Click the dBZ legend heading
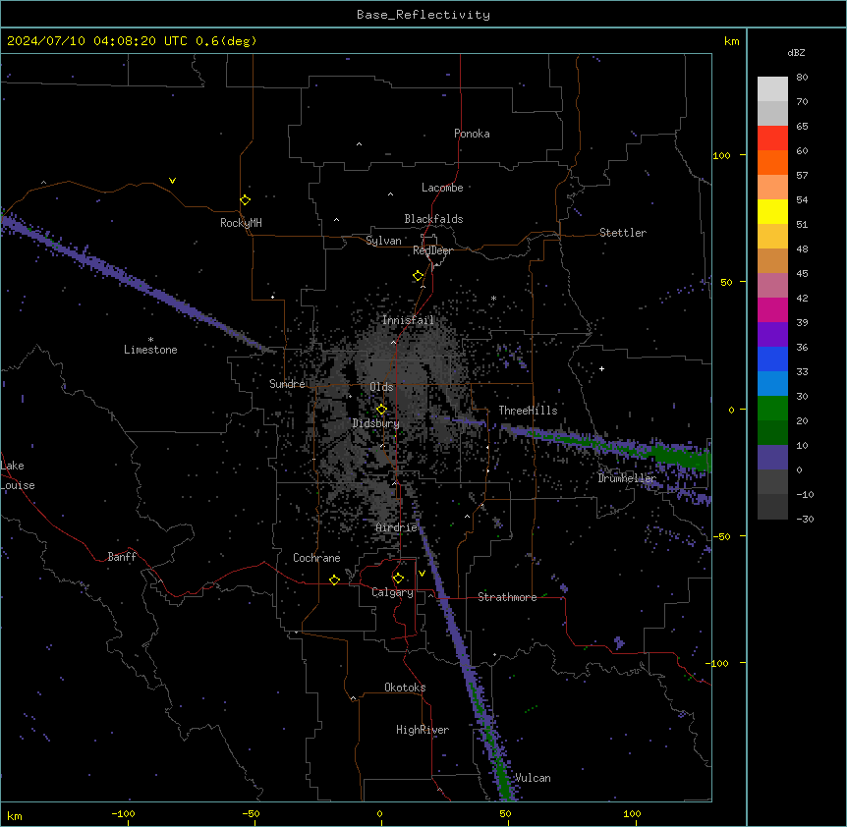Screen dimensions: 847x827 tap(796, 53)
